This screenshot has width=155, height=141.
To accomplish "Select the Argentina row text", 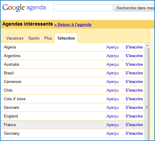I will point(12,56).
